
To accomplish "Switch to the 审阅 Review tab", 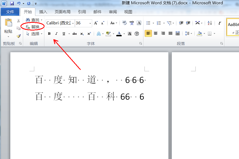I will 113,12.
